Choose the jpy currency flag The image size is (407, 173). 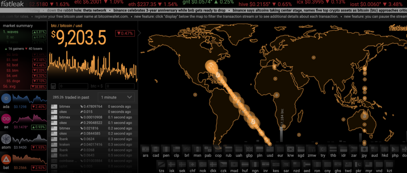pos(364,149)
